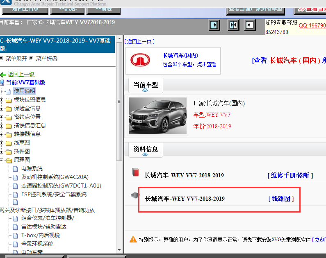
Task: Click the 车型:WEY VV7 text
Action: 212,115
